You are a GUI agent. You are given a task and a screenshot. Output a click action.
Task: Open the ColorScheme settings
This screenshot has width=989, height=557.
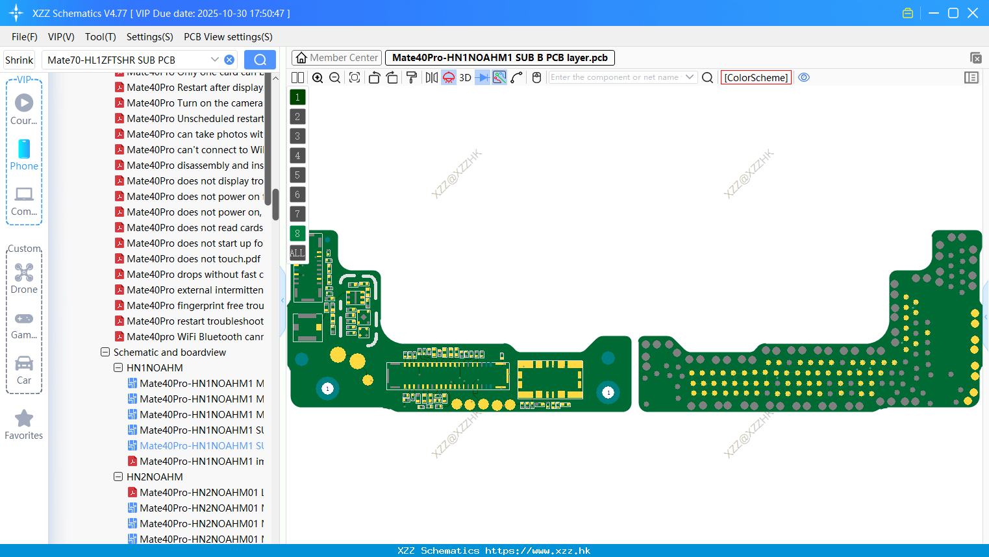756,77
